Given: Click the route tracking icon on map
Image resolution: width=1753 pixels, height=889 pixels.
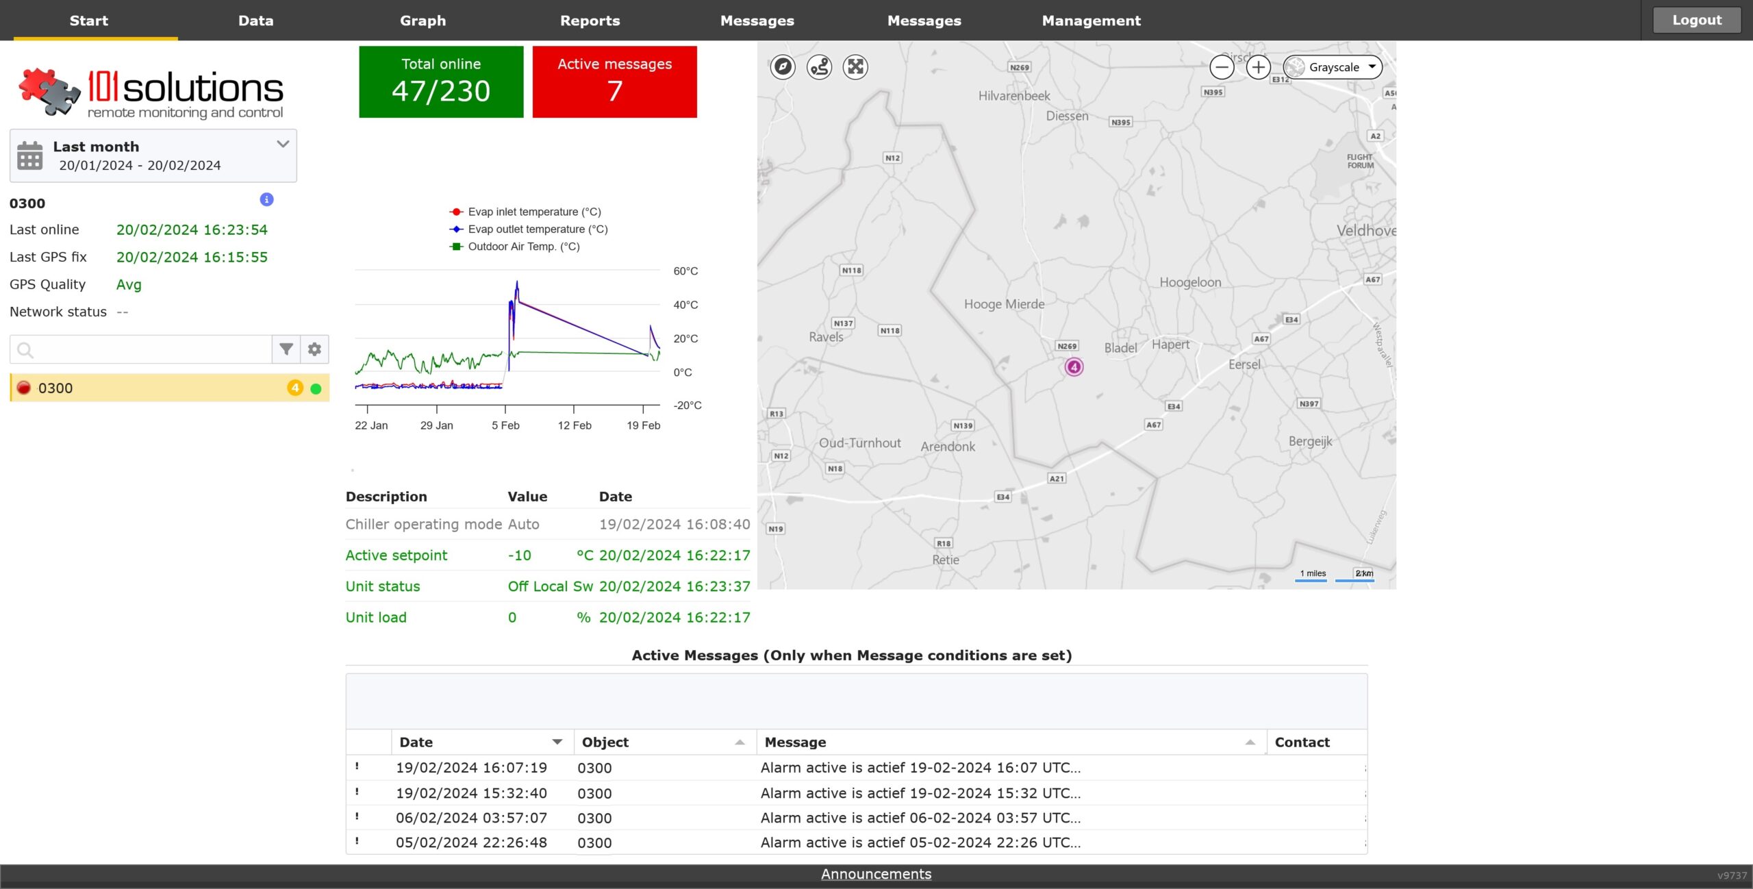Looking at the screenshot, I should click(819, 67).
